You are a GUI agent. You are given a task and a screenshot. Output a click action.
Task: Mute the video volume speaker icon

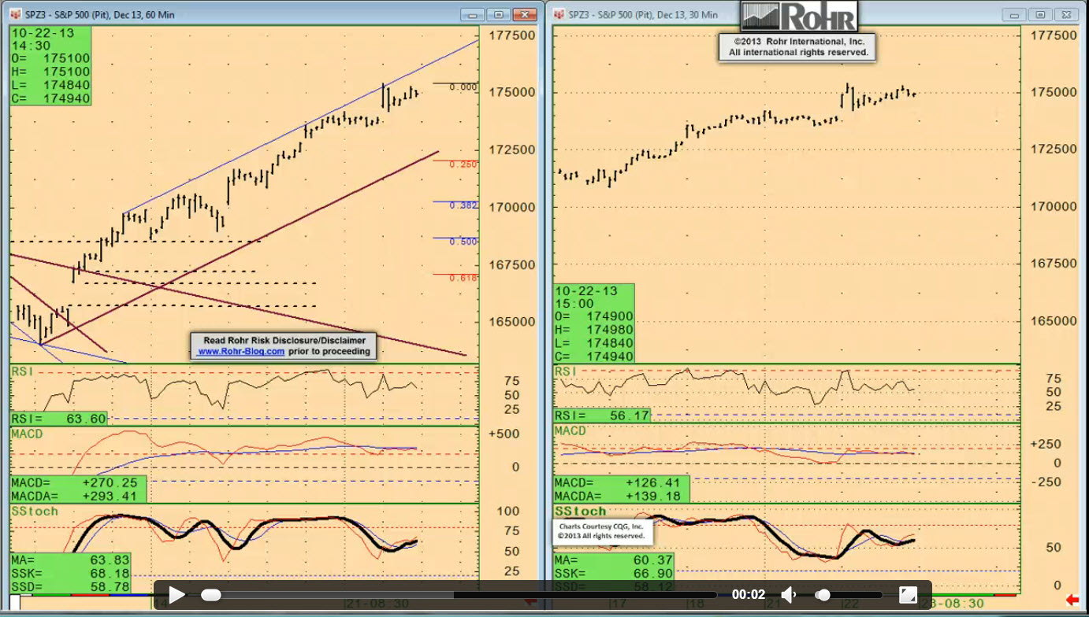point(788,595)
